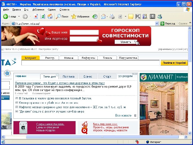Viewport: 193px width, 145px height.
Task: Click the Windows flag logo
Action: (x=188, y=9)
